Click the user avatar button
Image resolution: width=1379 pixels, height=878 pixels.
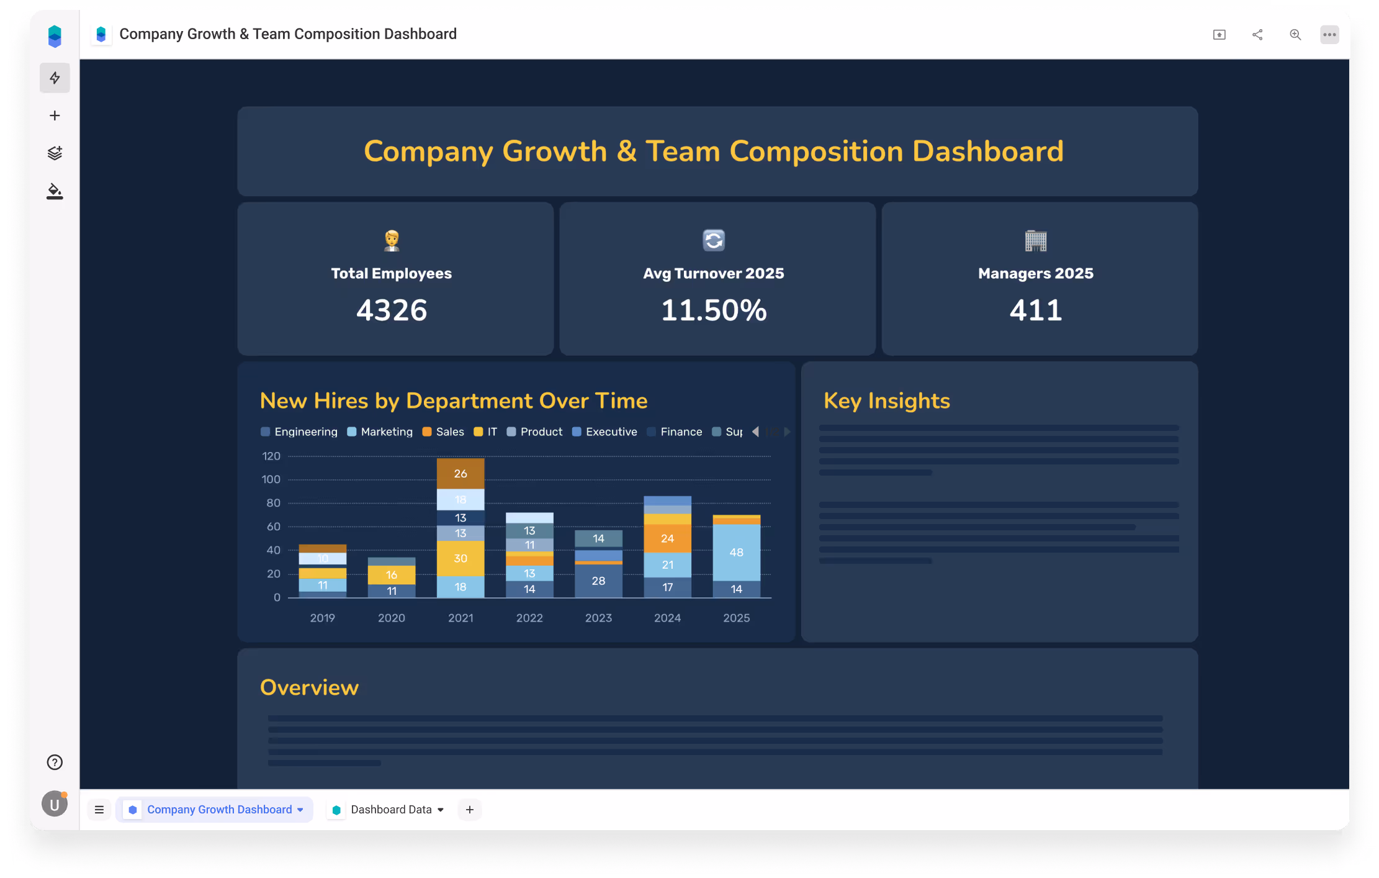tap(55, 804)
